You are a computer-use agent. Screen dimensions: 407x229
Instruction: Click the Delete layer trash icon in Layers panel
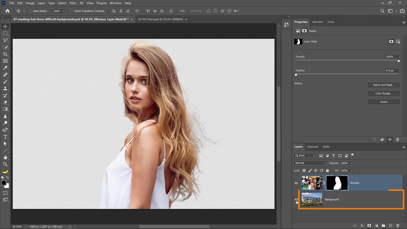tap(398, 225)
